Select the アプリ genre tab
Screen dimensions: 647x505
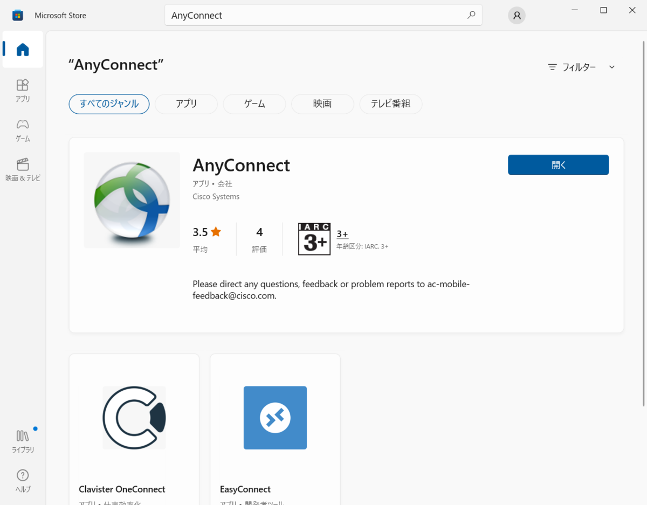point(185,104)
